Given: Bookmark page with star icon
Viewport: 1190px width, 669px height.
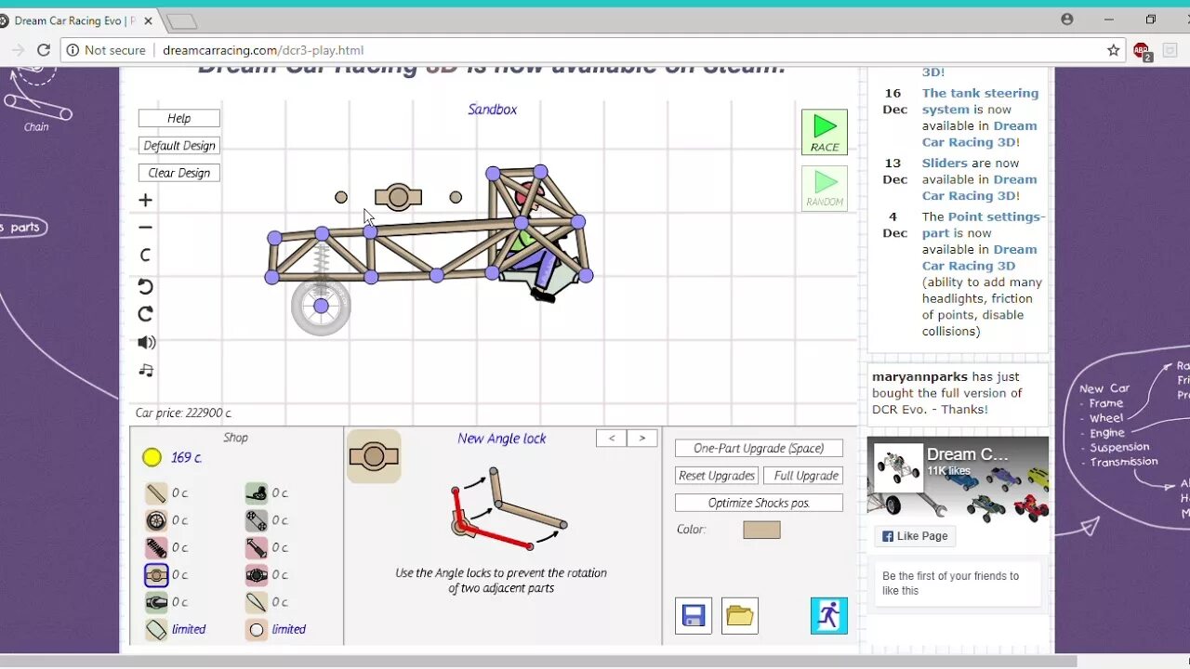Looking at the screenshot, I should (x=1114, y=50).
